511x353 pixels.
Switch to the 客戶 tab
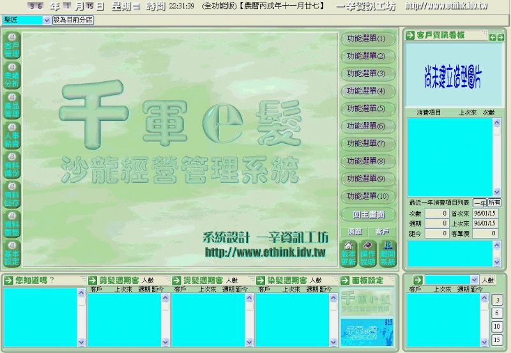click(x=382, y=232)
